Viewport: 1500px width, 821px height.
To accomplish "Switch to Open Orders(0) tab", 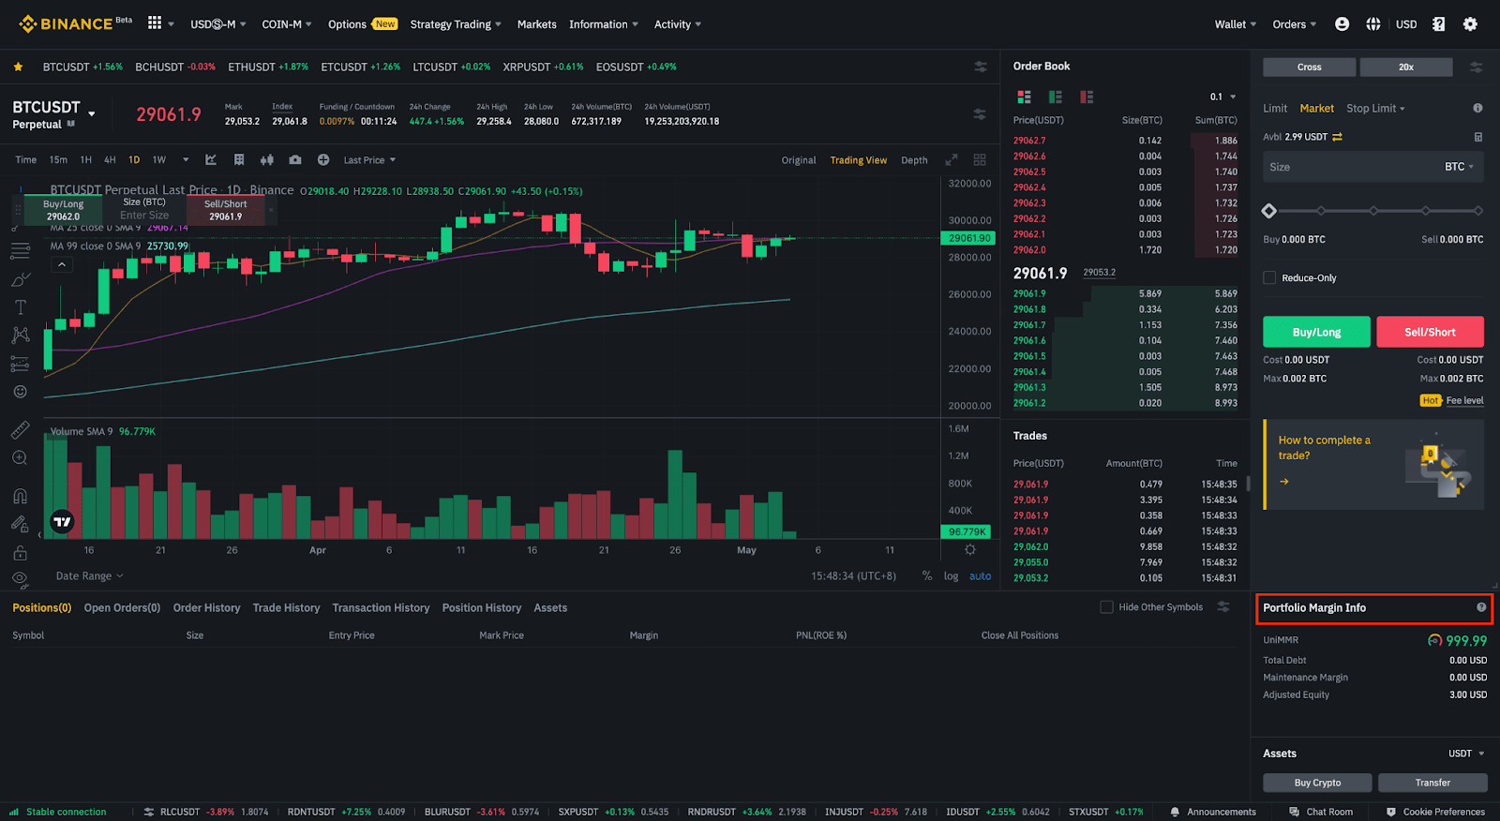I will point(122,608).
